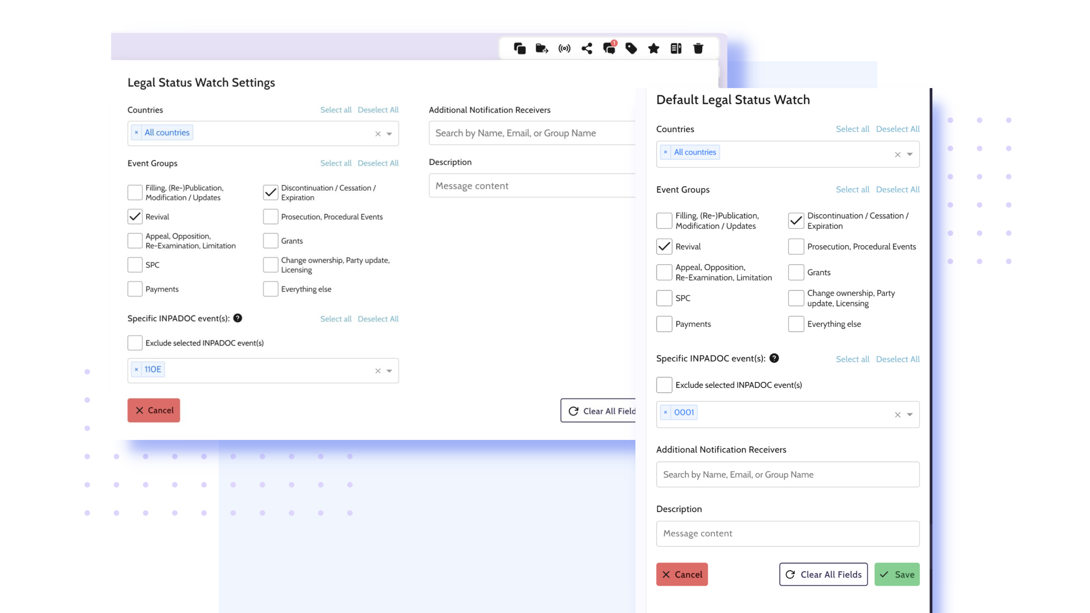Screen dimensions: 1090x613
Task: Click the broadcast watch signal icon
Action: 564,48
